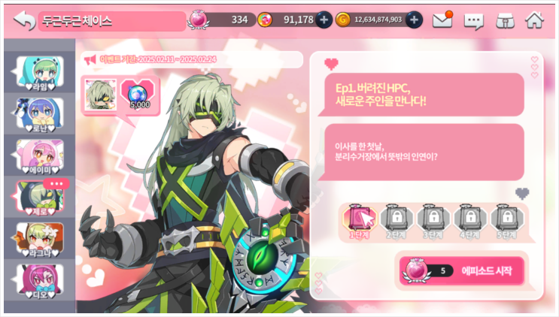Screen dimensions: 559x317
Task: Open the mail envelope icon
Action: point(442,20)
